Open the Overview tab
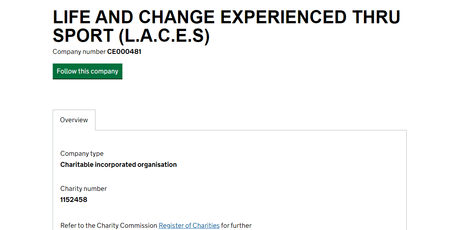The image size is (466, 230). tap(74, 120)
